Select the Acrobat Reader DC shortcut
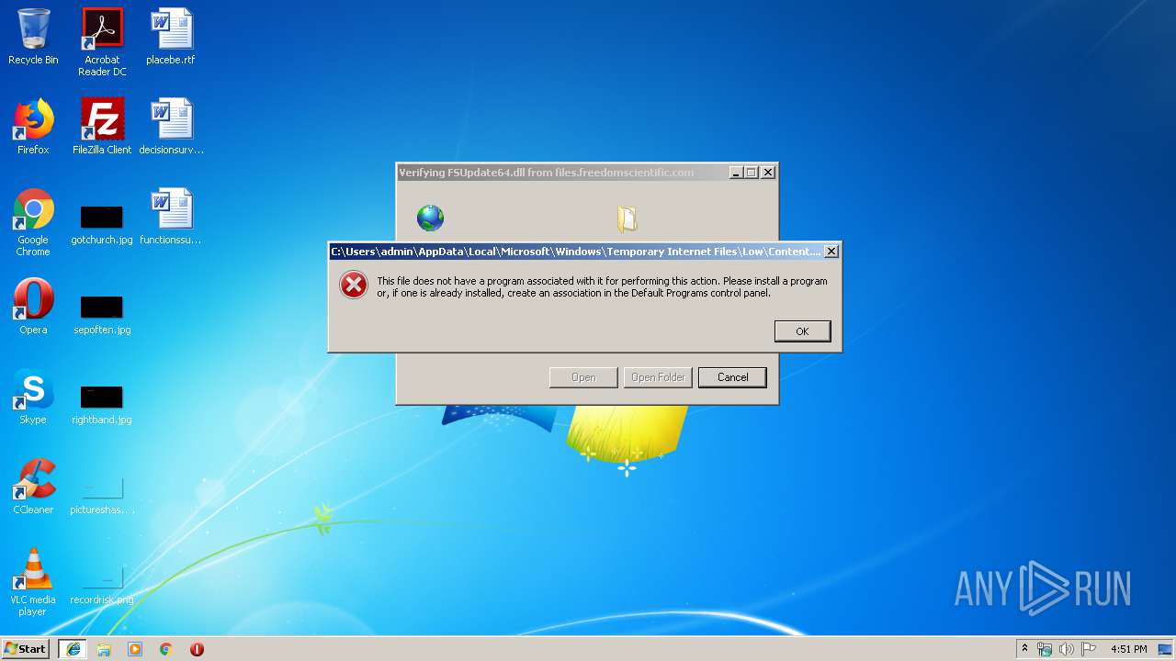 102,42
